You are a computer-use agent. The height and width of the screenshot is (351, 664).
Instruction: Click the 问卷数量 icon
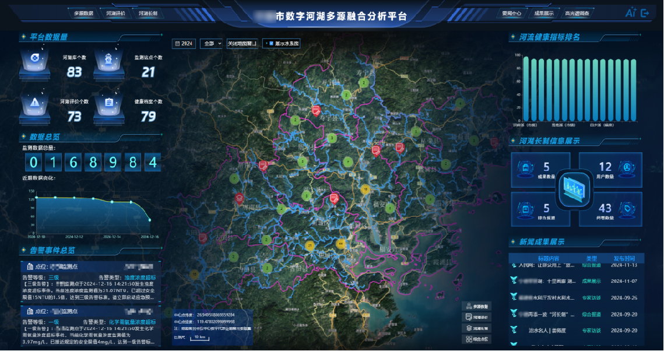click(x=627, y=209)
